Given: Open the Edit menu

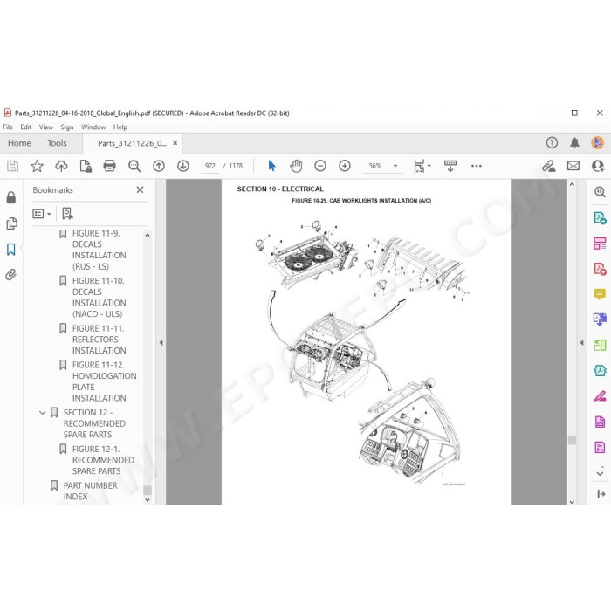Looking at the screenshot, I should [25, 127].
